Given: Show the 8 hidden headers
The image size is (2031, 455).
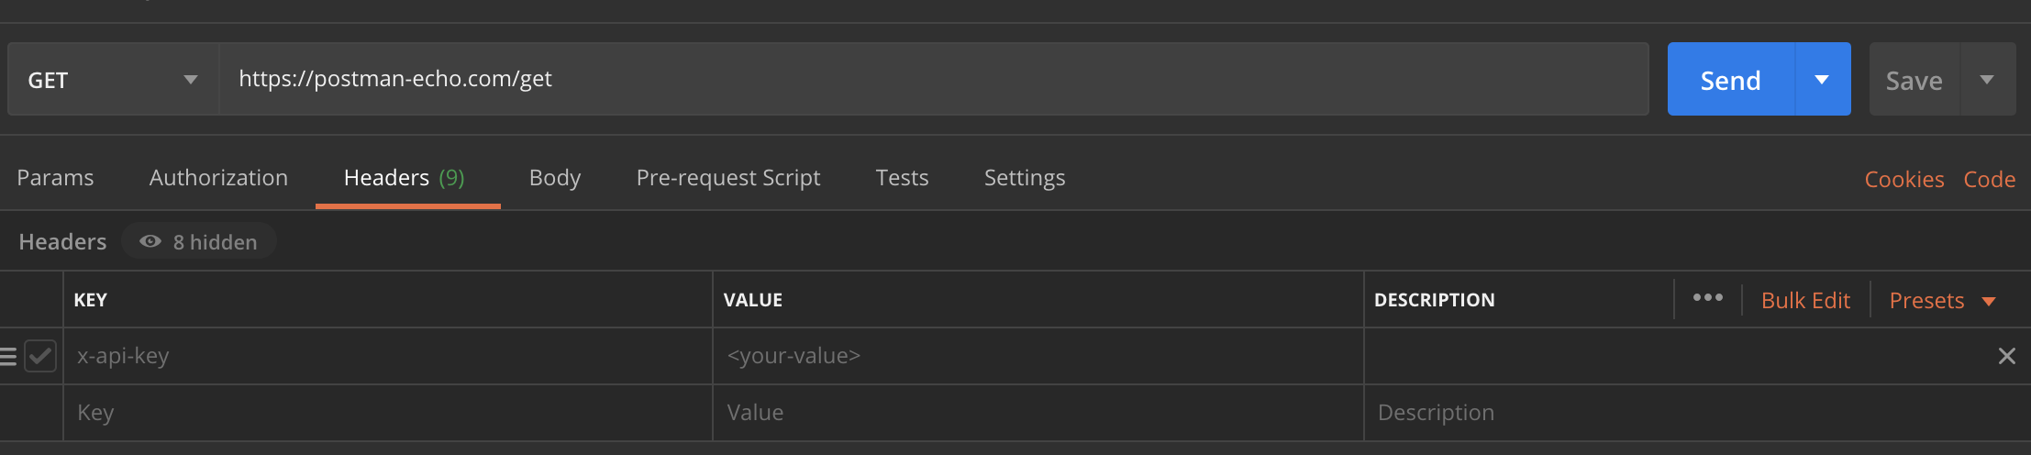Looking at the screenshot, I should point(199,242).
